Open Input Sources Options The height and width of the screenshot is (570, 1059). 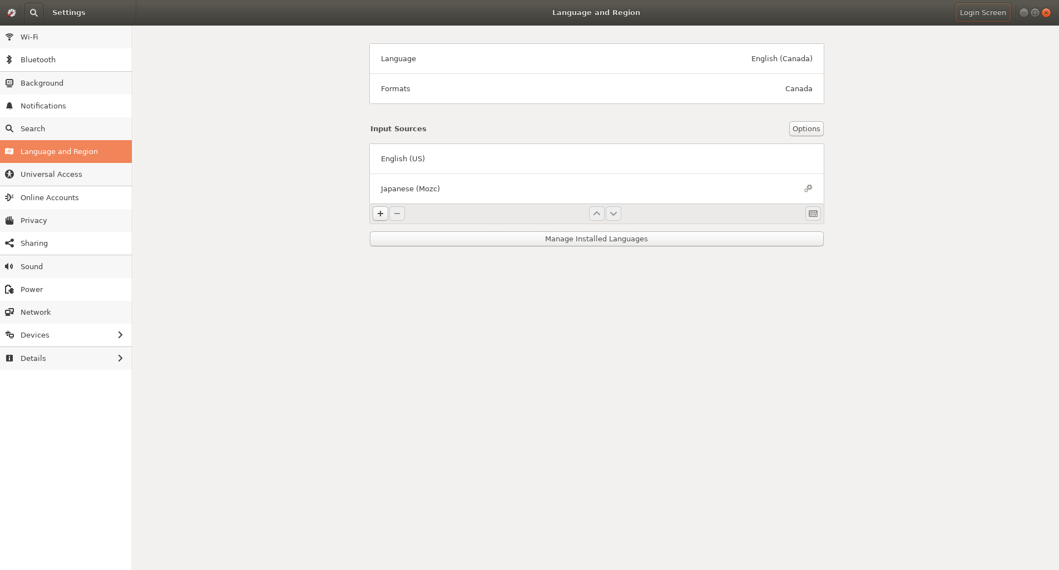tap(806, 128)
